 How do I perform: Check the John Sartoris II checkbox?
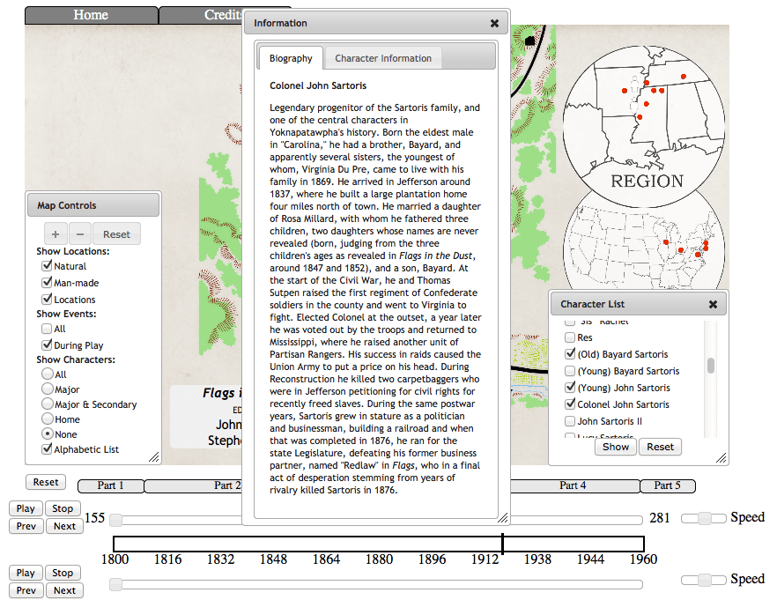570,421
